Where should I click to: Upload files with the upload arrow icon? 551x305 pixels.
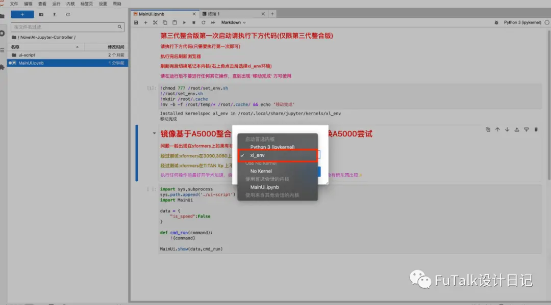click(x=55, y=14)
